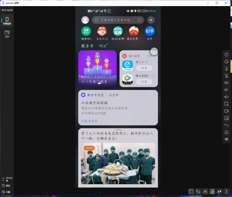Screen dimensions: 232x197
Task: Open the three-dot more options menu
Action: tap(226, 191)
